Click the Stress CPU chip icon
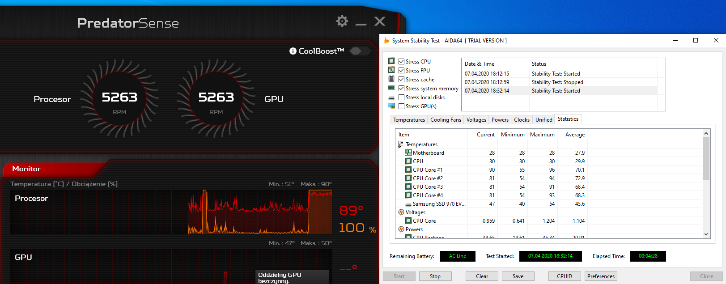 point(391,61)
